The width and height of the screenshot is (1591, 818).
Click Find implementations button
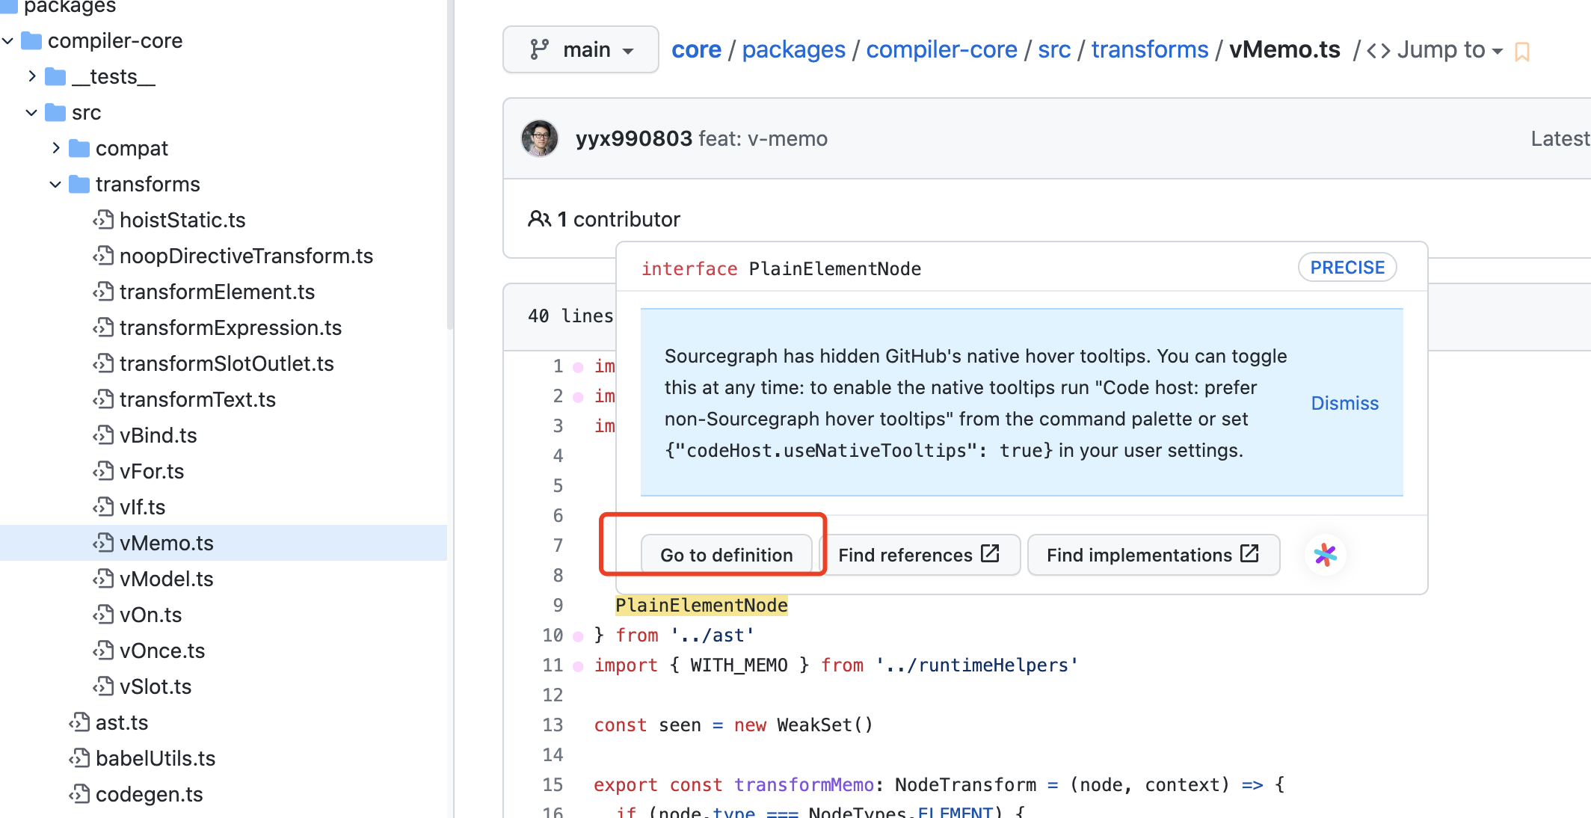1153,555
